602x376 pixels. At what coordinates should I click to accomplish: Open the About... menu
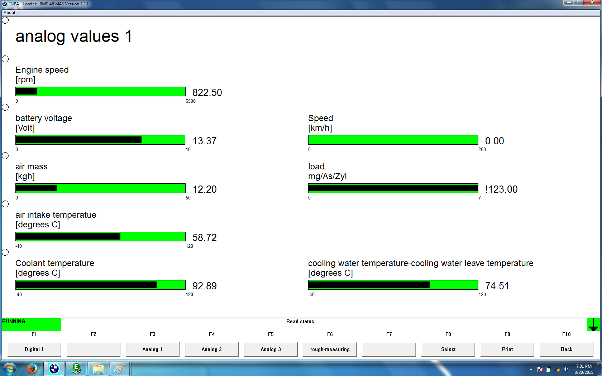pyautogui.click(x=11, y=13)
